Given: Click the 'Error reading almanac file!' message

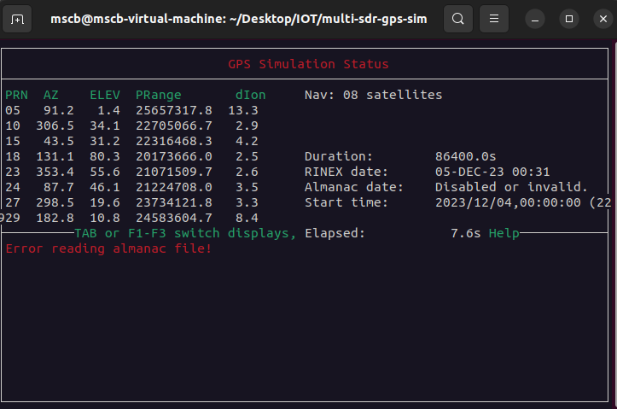Looking at the screenshot, I should click(x=108, y=248).
